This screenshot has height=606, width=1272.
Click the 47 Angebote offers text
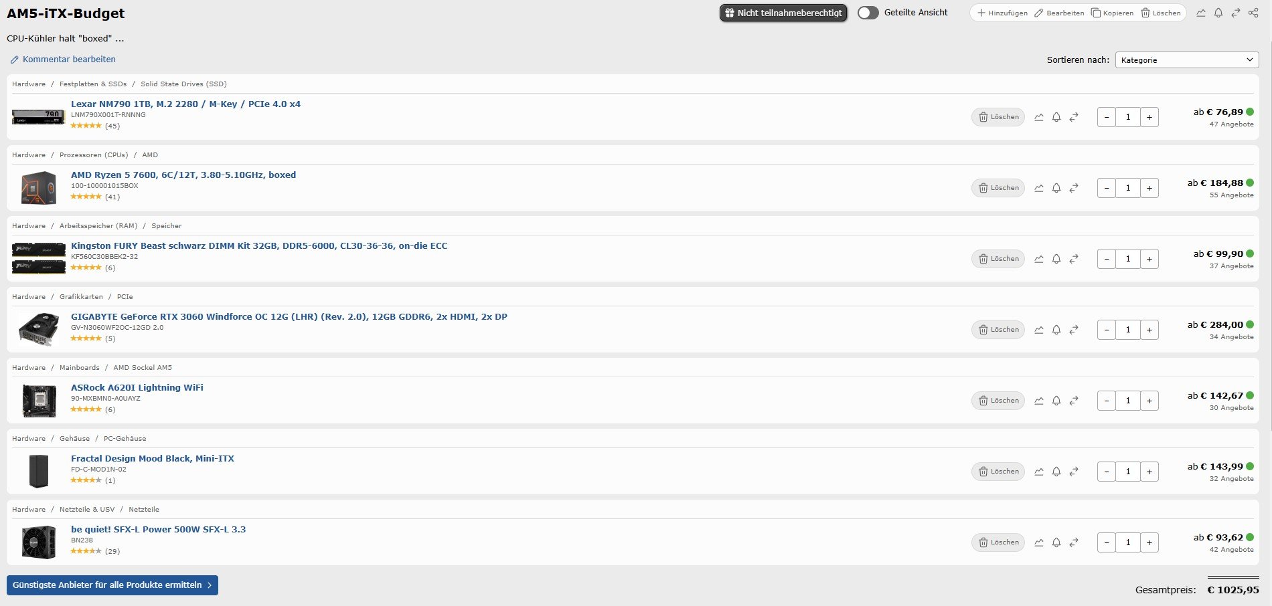(x=1231, y=124)
